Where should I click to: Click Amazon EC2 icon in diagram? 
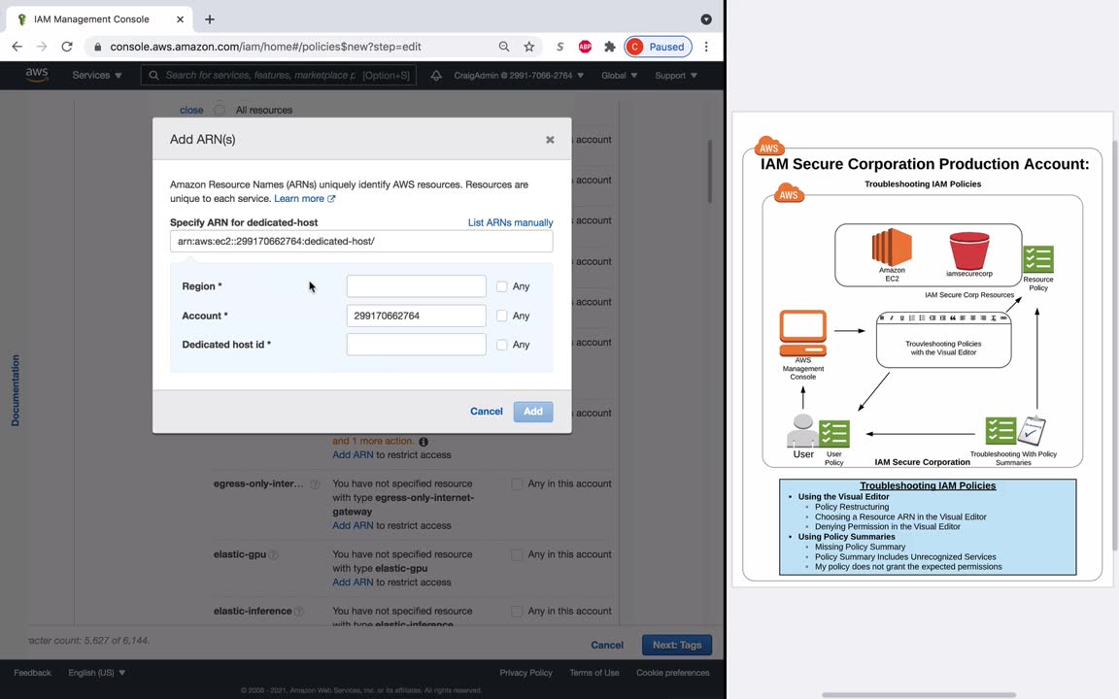[892, 247]
